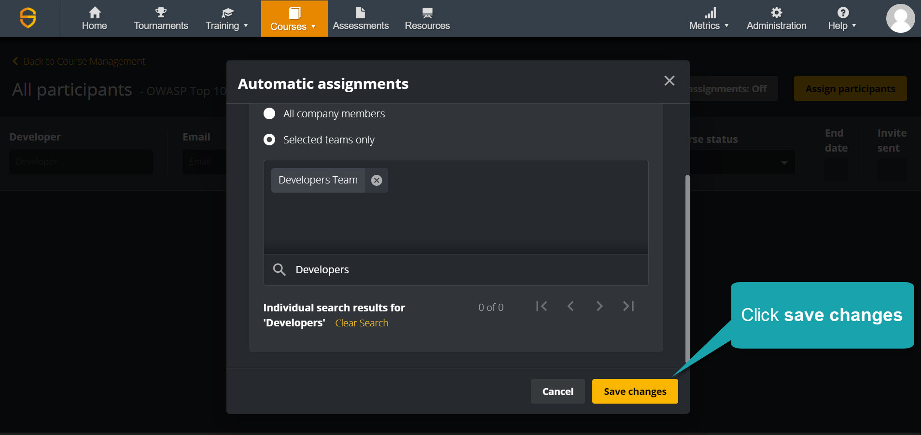Click the Email filter input

coord(205,162)
